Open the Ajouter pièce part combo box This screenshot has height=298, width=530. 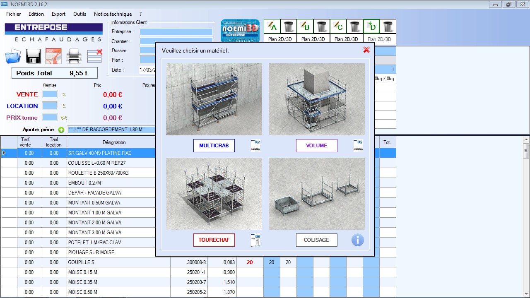112,130
